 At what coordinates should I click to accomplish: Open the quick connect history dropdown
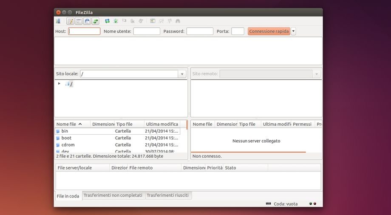(x=293, y=31)
